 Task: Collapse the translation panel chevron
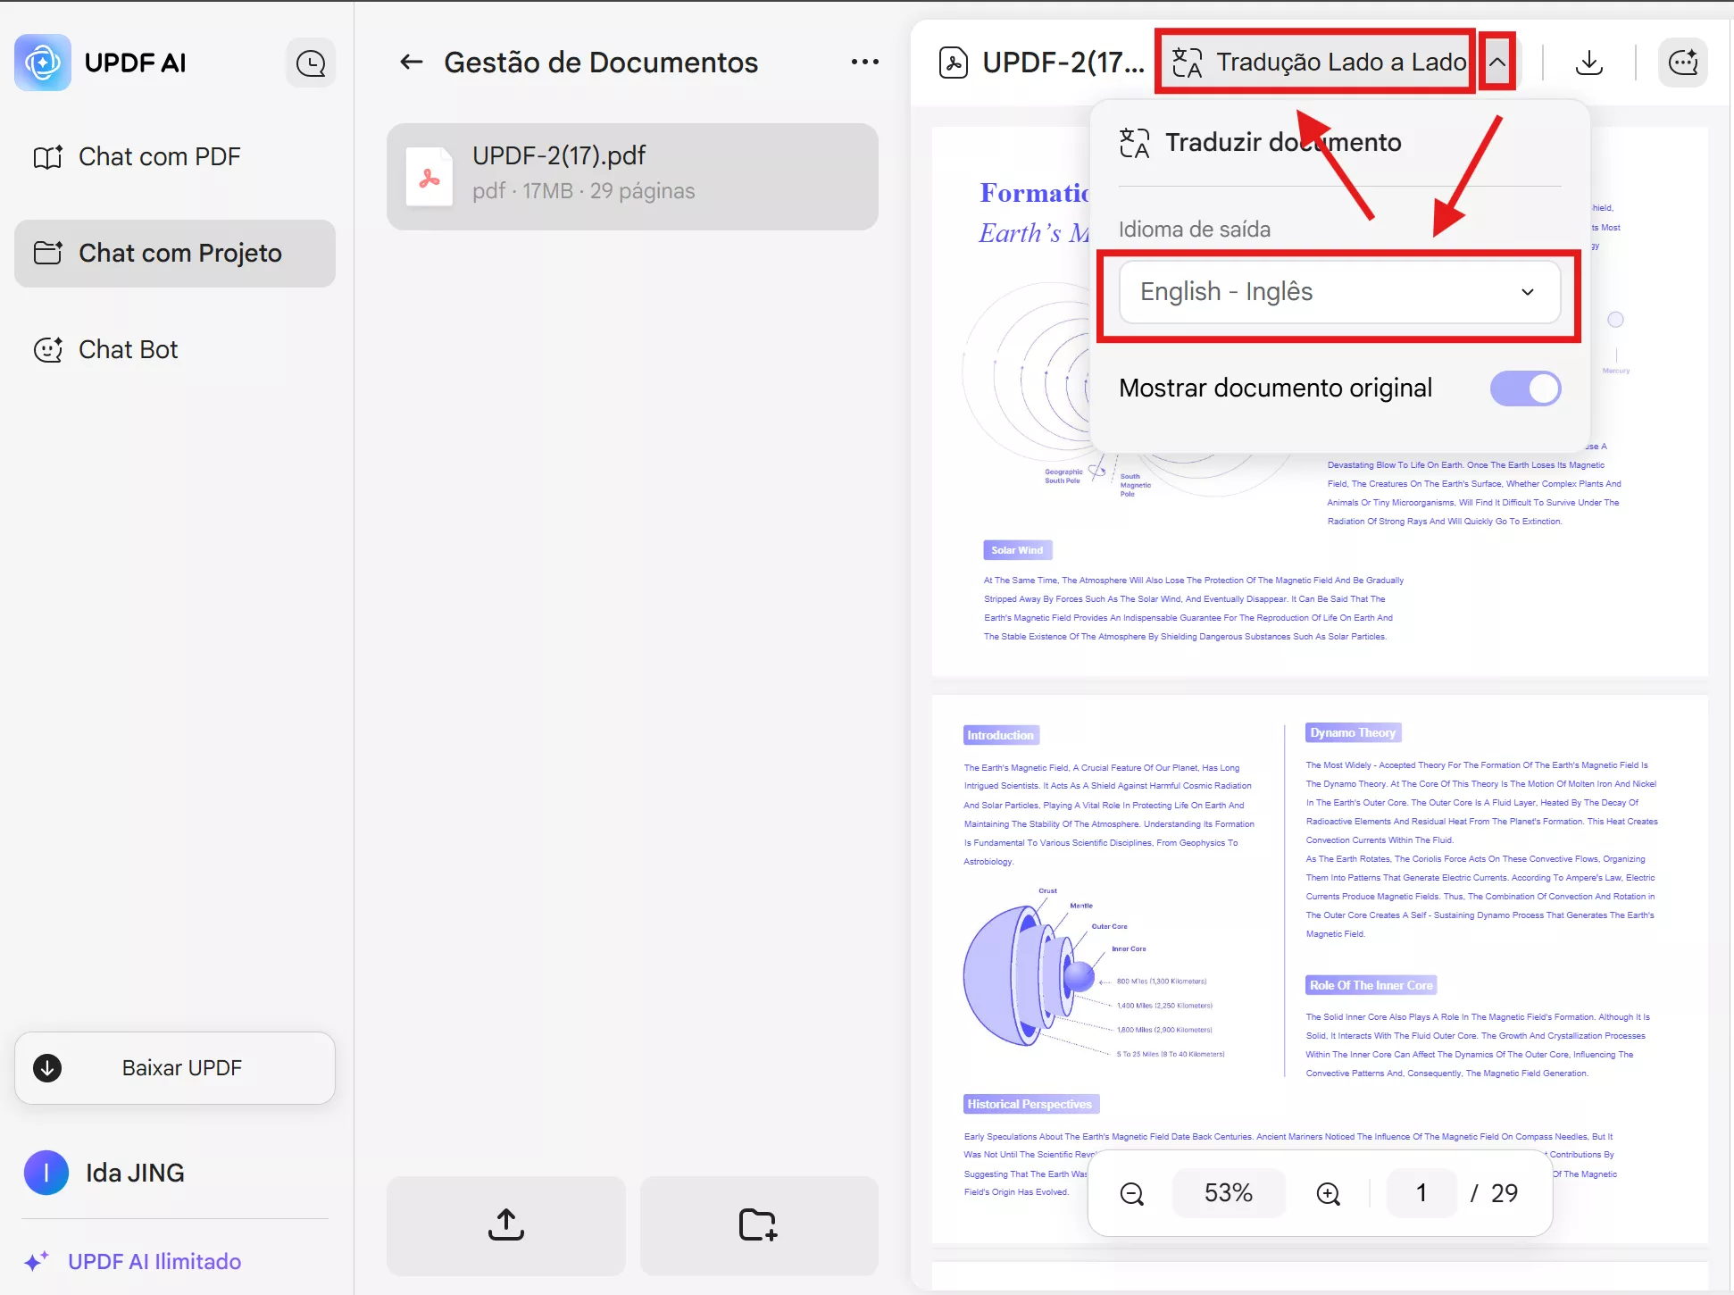click(1497, 63)
